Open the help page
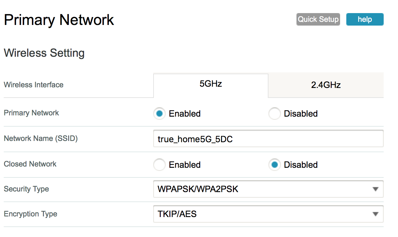 coord(365,19)
